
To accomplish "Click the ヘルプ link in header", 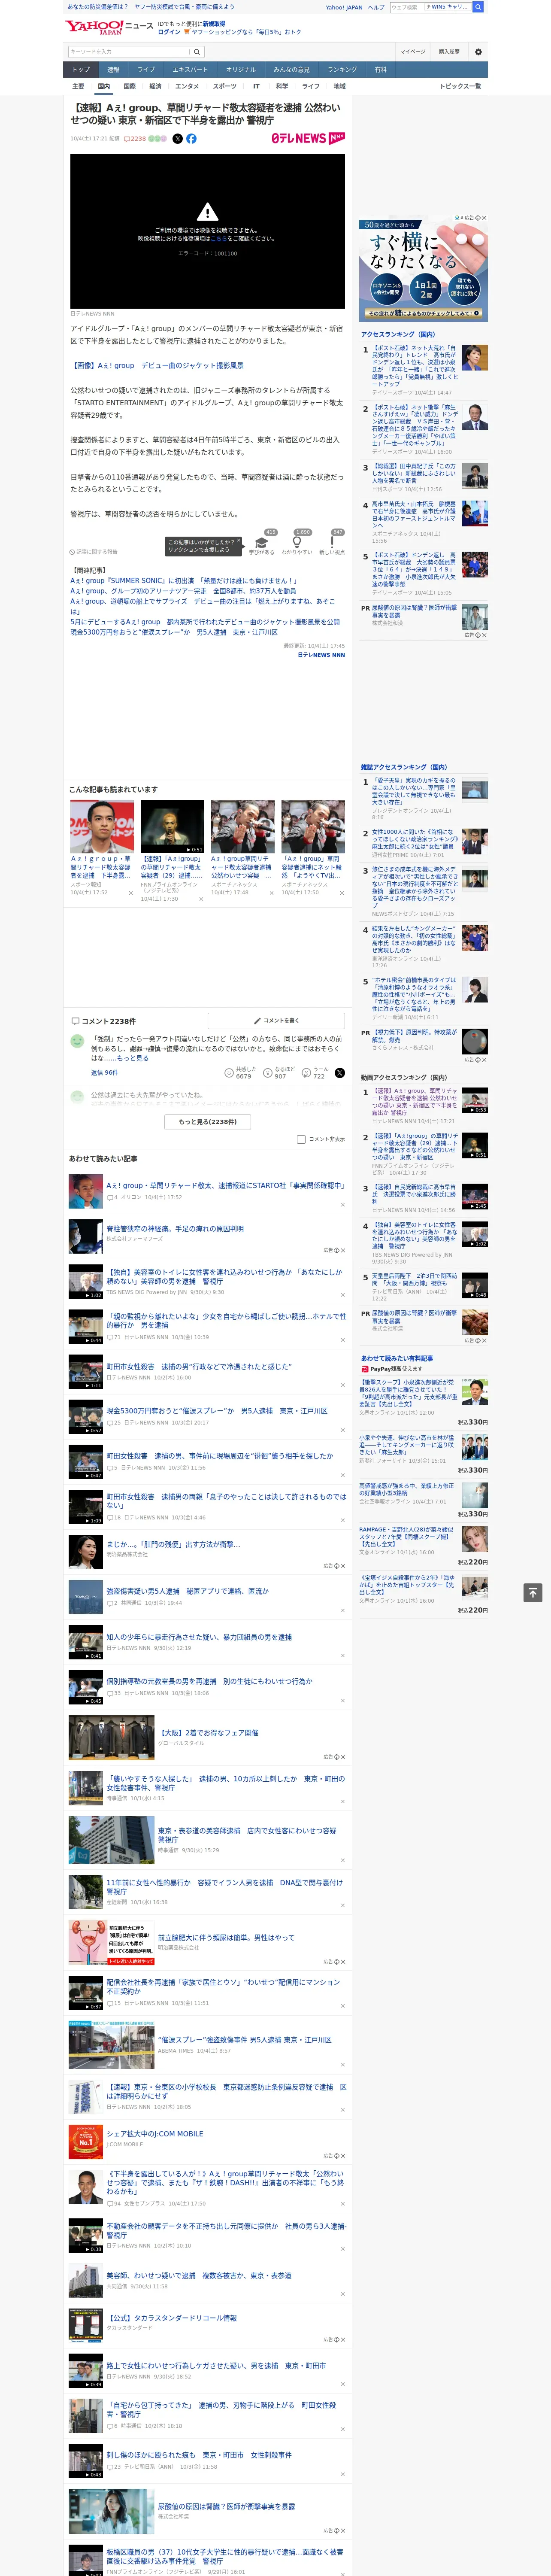I will coord(376,7).
